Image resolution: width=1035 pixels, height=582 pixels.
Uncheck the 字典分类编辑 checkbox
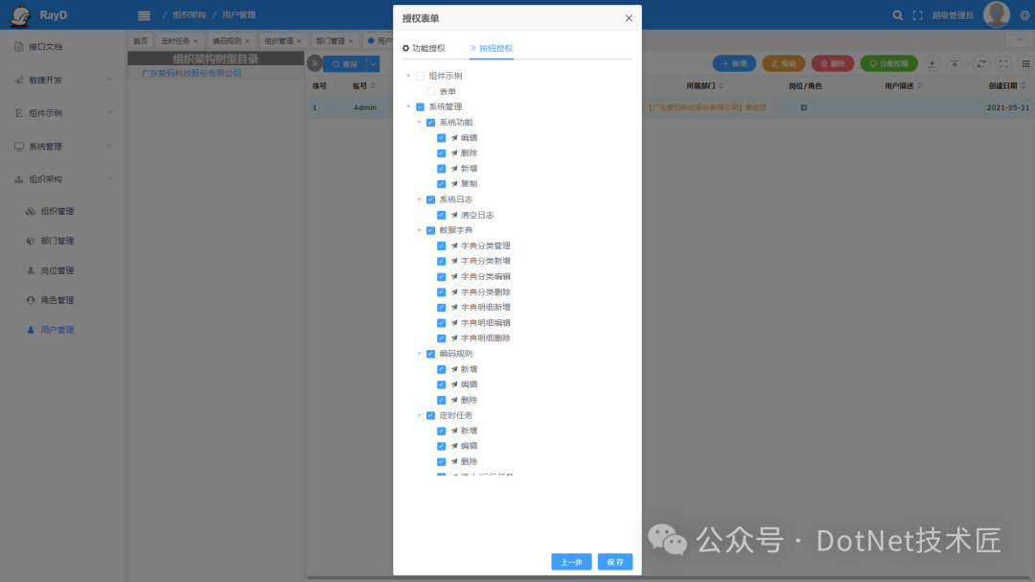point(441,277)
